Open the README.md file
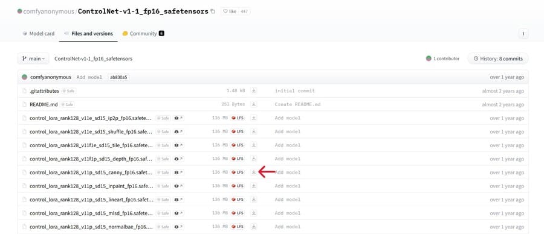This screenshot has height=234, width=544. [44, 104]
